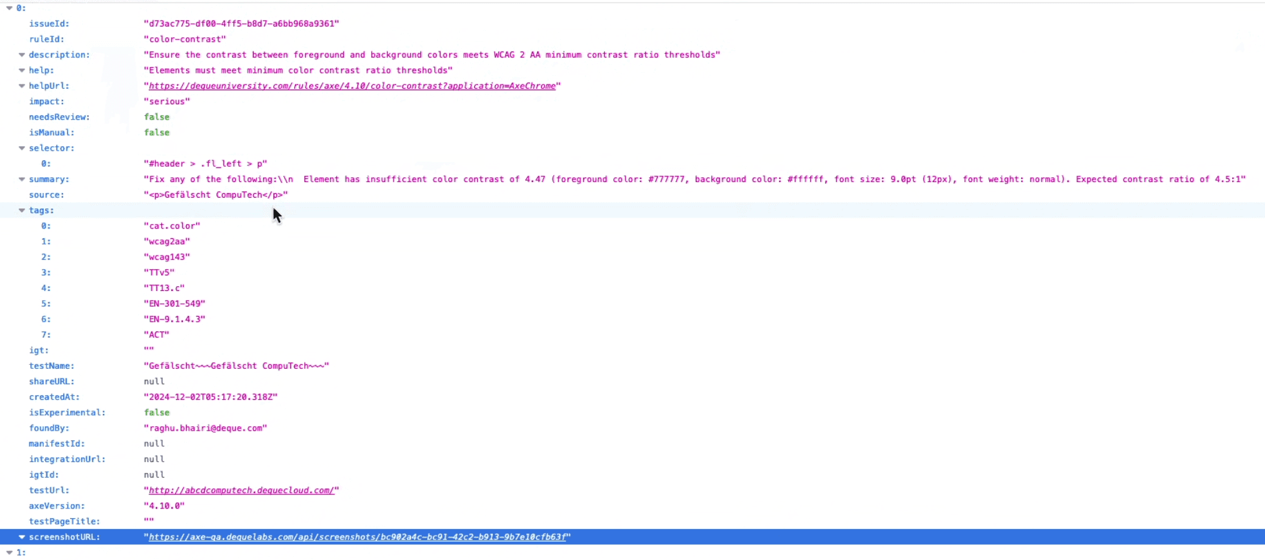Open the axe-qa.dequelabs.com screenshot link

pyautogui.click(x=357, y=537)
